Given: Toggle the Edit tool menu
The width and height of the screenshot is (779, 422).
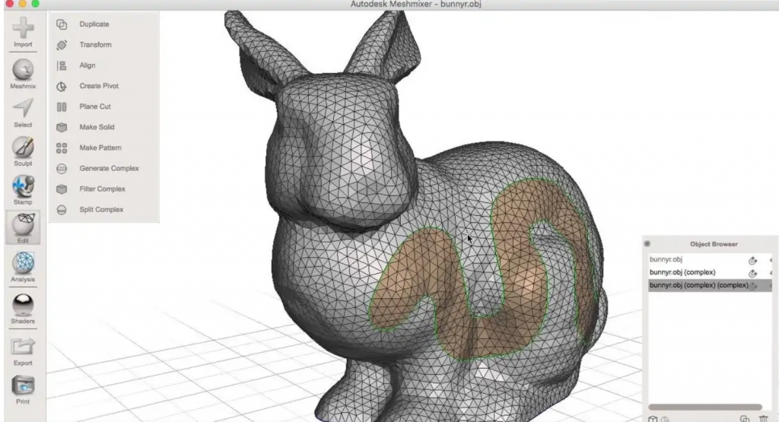Looking at the screenshot, I should pos(23,228).
